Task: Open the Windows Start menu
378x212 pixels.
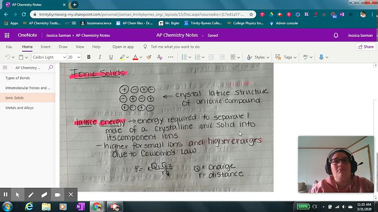Action: tap(7, 207)
